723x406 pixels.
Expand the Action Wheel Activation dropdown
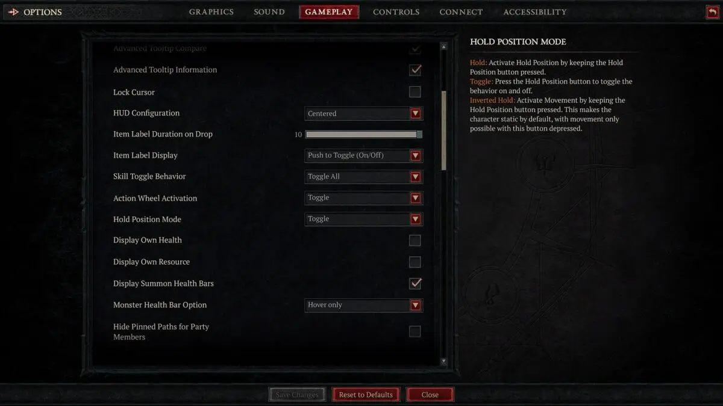coord(415,198)
